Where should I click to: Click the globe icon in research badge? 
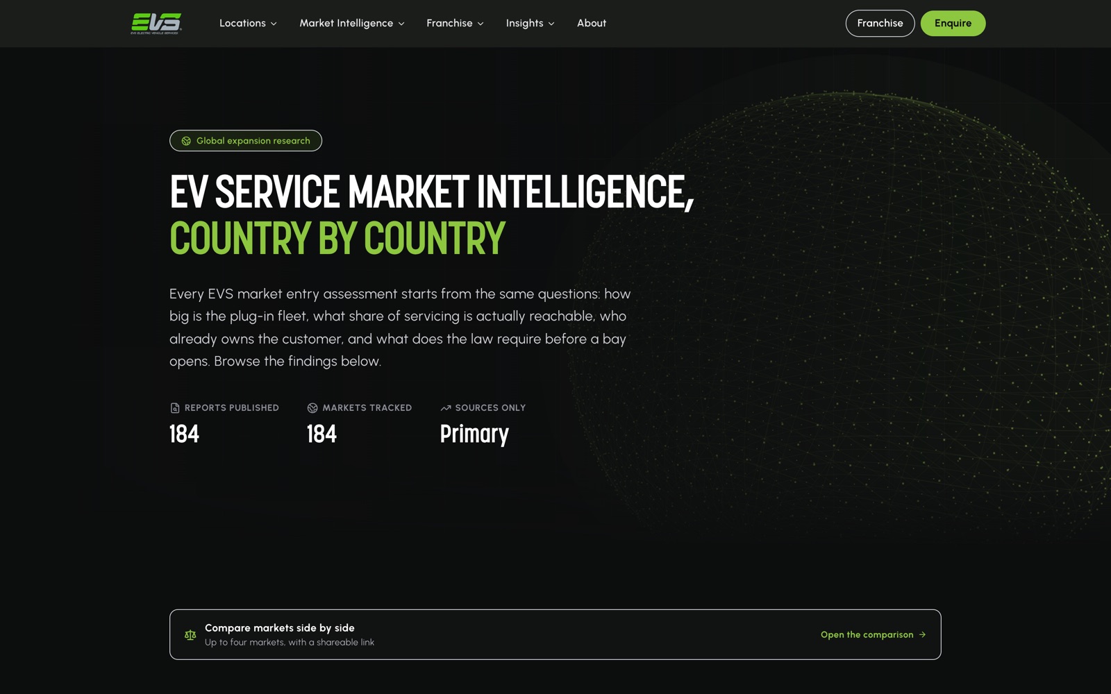tap(186, 141)
